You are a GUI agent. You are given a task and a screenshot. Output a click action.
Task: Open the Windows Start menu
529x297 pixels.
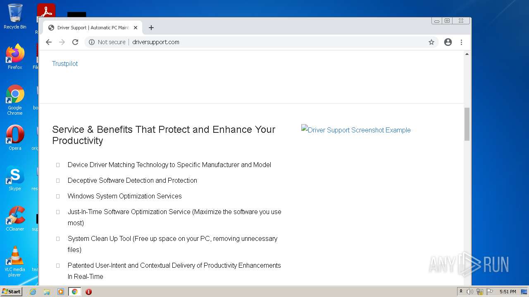[11, 291]
